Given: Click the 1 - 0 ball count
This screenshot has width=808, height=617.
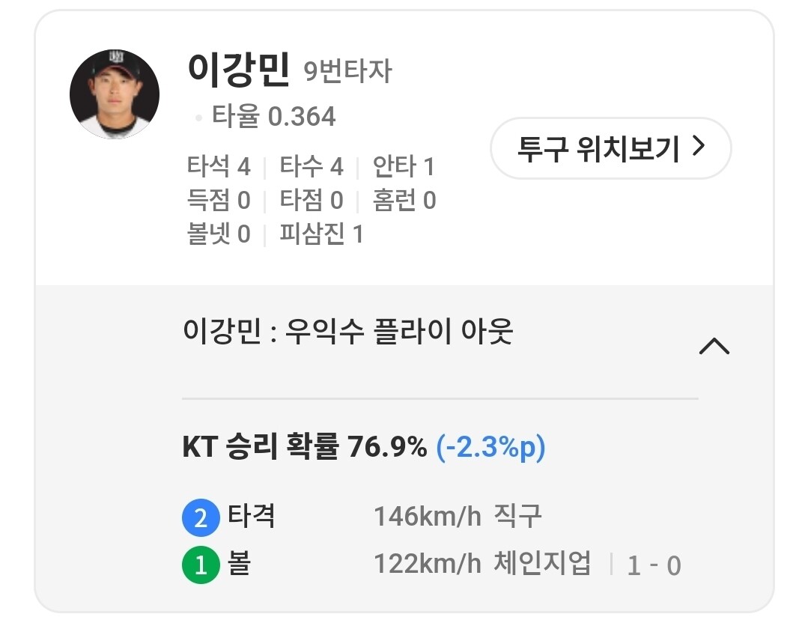Looking at the screenshot, I should pos(654,566).
